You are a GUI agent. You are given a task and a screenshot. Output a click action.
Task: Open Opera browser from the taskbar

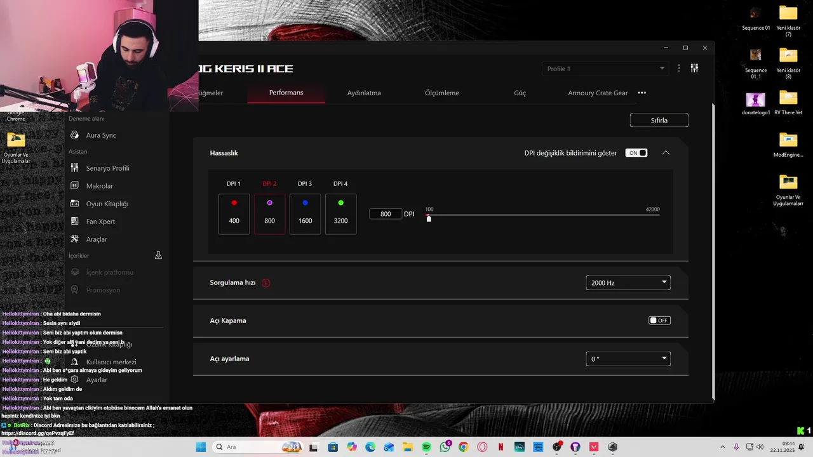pyautogui.click(x=482, y=447)
